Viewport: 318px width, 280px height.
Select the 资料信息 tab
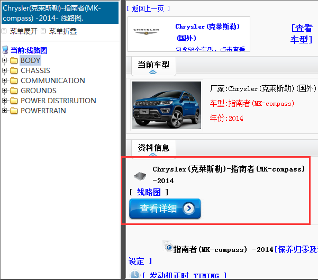[153, 149]
